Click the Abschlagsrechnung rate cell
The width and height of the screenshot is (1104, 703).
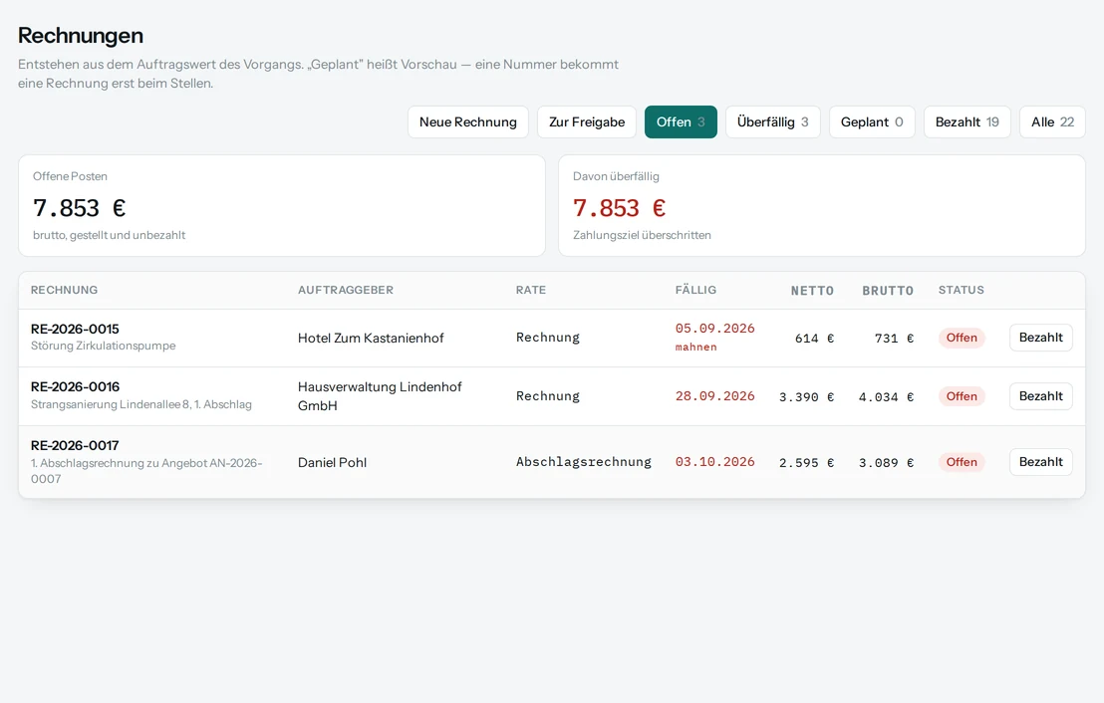click(x=584, y=462)
